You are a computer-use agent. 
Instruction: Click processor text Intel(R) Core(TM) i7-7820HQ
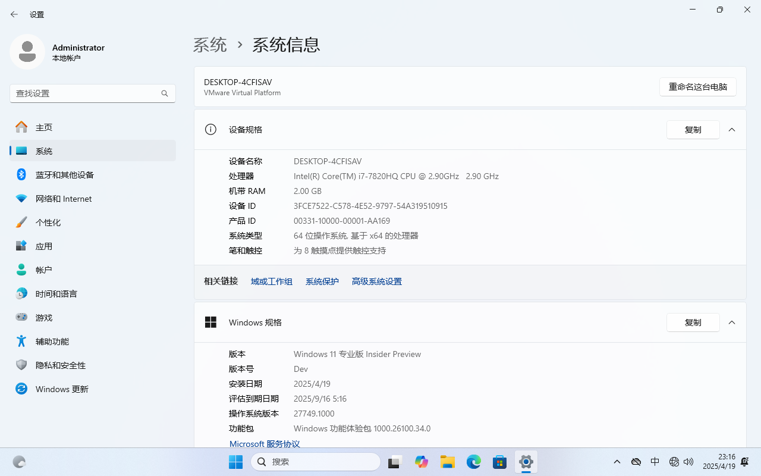(x=396, y=176)
